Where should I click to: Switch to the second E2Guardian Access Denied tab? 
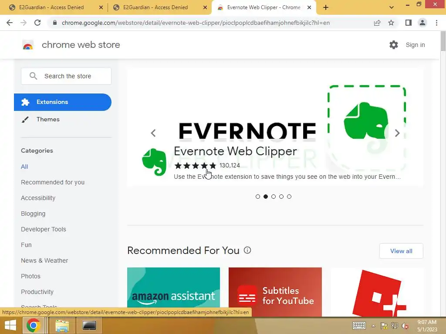click(x=155, y=7)
